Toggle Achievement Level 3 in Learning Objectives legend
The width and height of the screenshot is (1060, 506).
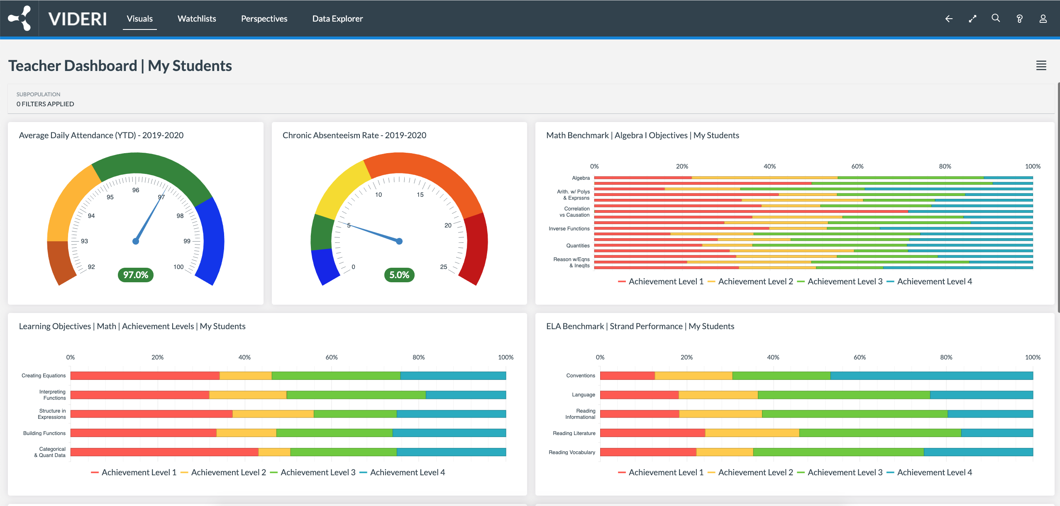pos(318,472)
